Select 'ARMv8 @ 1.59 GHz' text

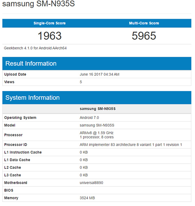(97, 133)
